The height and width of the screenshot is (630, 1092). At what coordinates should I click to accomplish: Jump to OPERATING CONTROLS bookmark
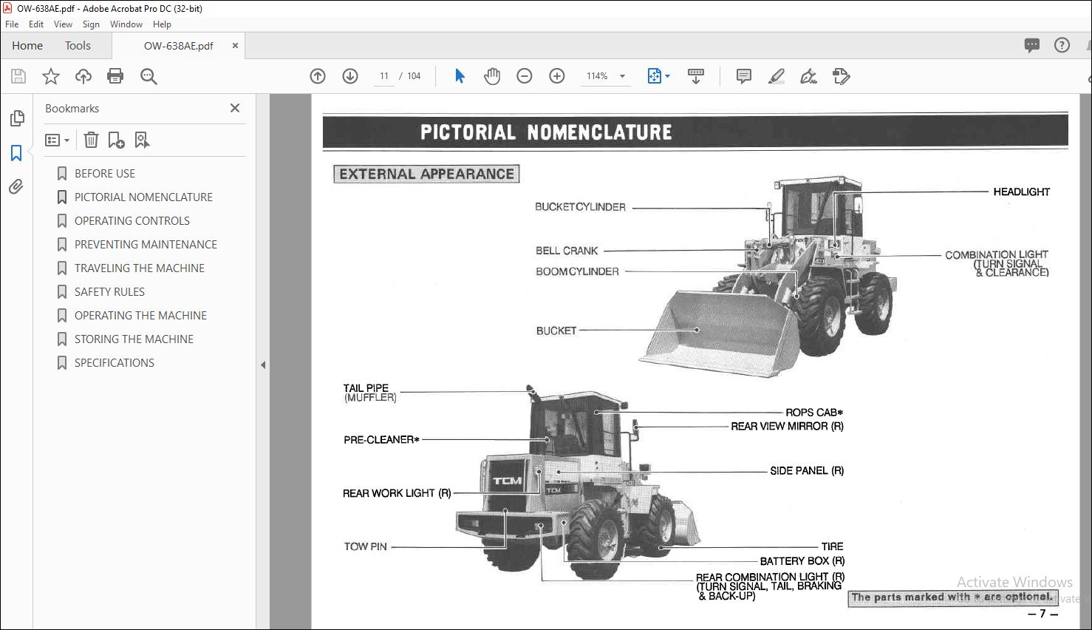pos(132,220)
